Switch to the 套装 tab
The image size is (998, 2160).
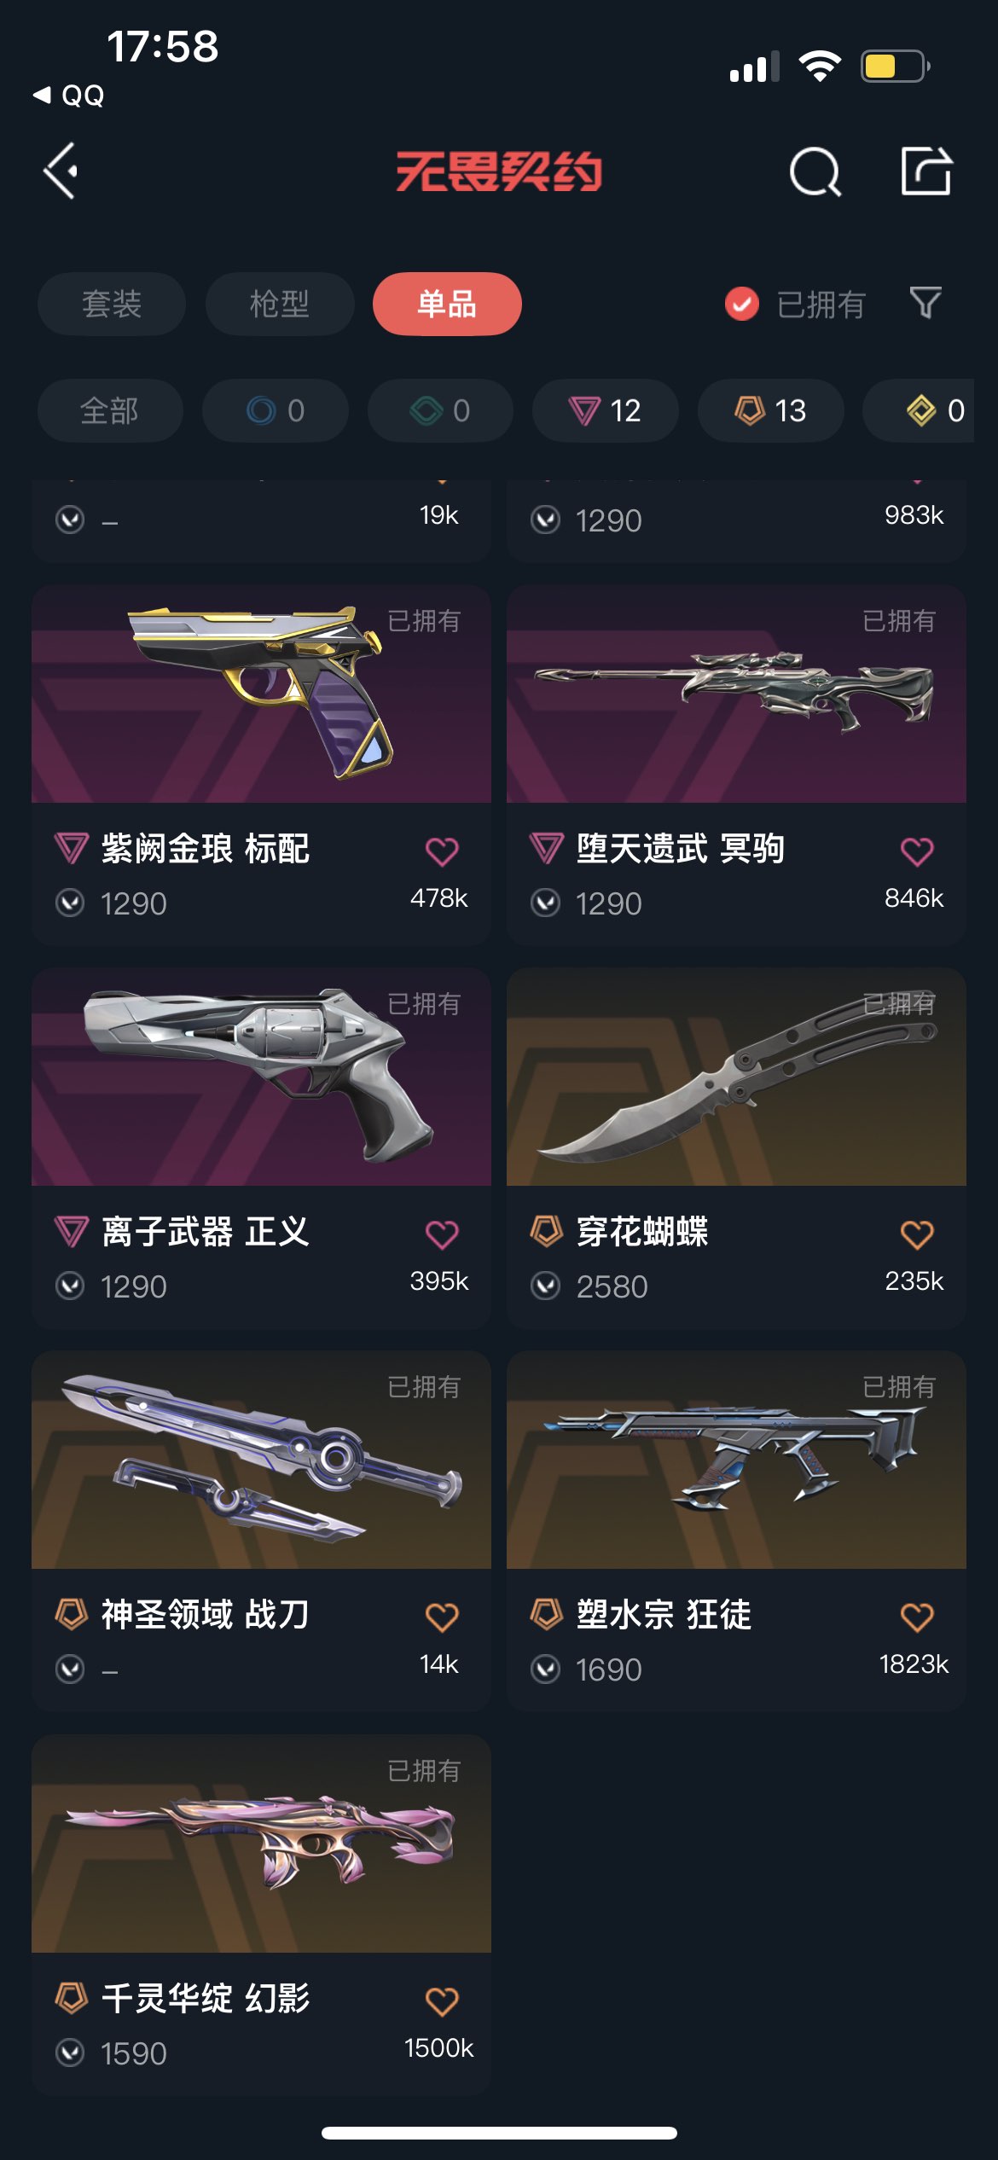[x=111, y=304]
